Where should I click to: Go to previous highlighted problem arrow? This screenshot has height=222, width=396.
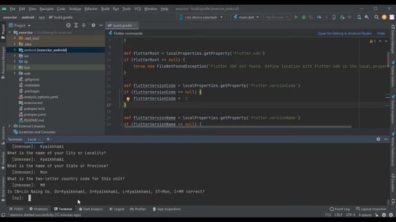click(x=380, y=41)
